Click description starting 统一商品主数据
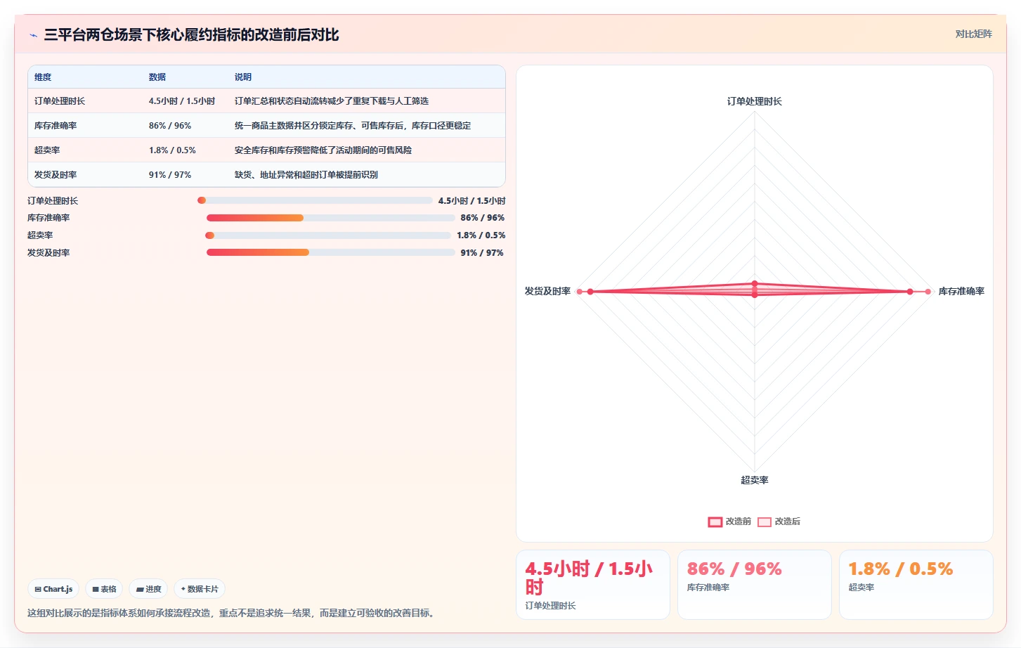The width and height of the screenshot is (1021, 648). (x=353, y=126)
